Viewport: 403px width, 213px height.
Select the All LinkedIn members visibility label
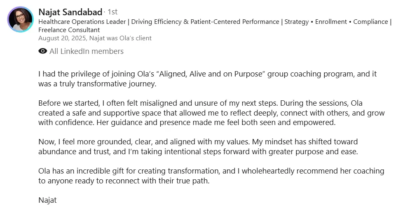(87, 51)
